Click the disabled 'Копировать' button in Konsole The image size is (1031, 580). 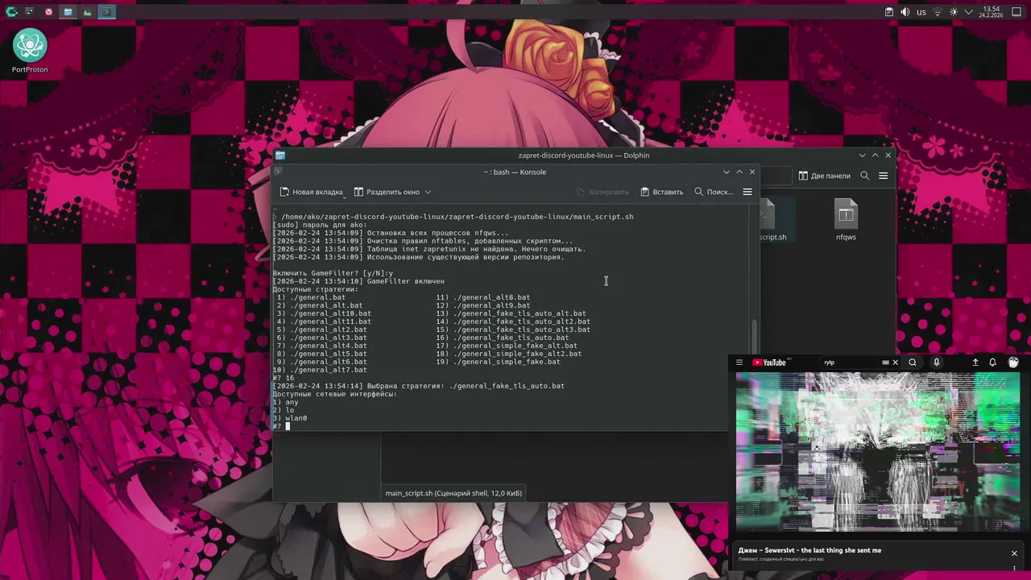(602, 192)
